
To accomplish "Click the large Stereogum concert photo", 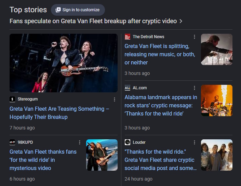I will [x=64, y=63].
